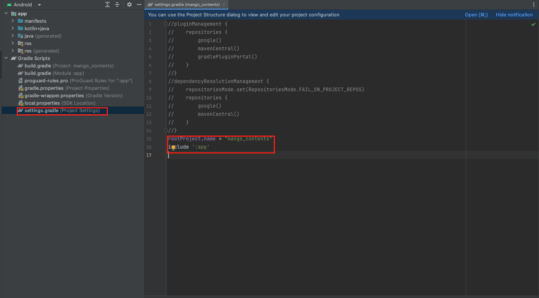Open the editor tabs three-dot menu

[x=534, y=4]
